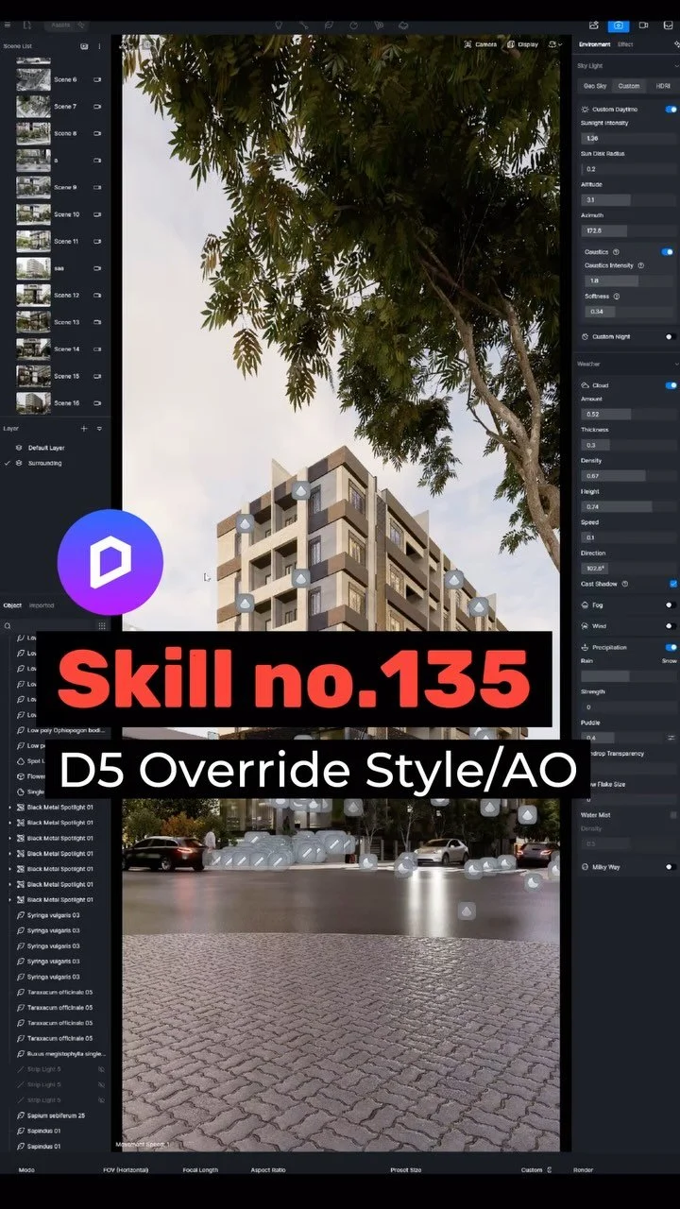Click the search icon in Object panel
The height and width of the screenshot is (1209, 680).
tap(8, 625)
